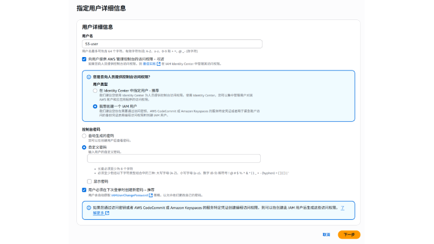Follow the 了解更多 link in the notice
The image size is (434, 244).
pos(99,213)
